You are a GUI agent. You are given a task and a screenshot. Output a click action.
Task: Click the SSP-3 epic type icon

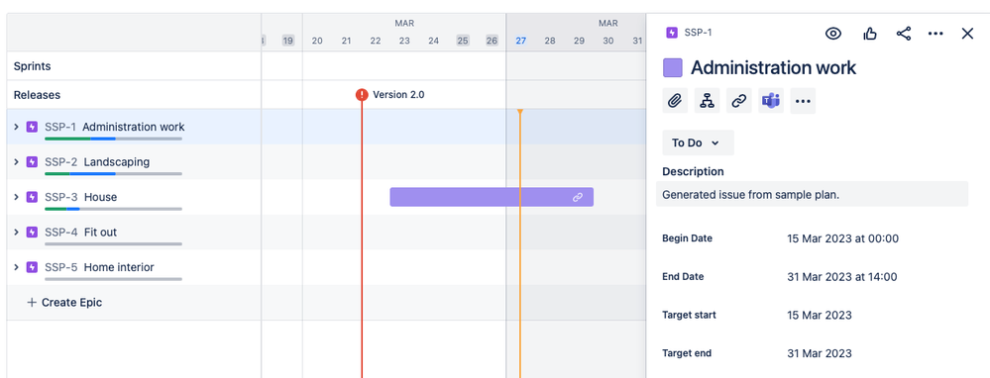[x=32, y=197]
